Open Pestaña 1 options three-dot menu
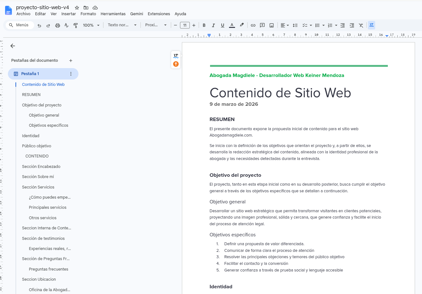422x294 pixels. click(71, 74)
